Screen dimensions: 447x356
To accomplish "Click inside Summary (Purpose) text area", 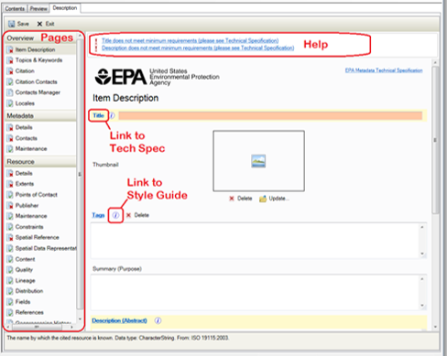I will pyautogui.click(x=255, y=292).
